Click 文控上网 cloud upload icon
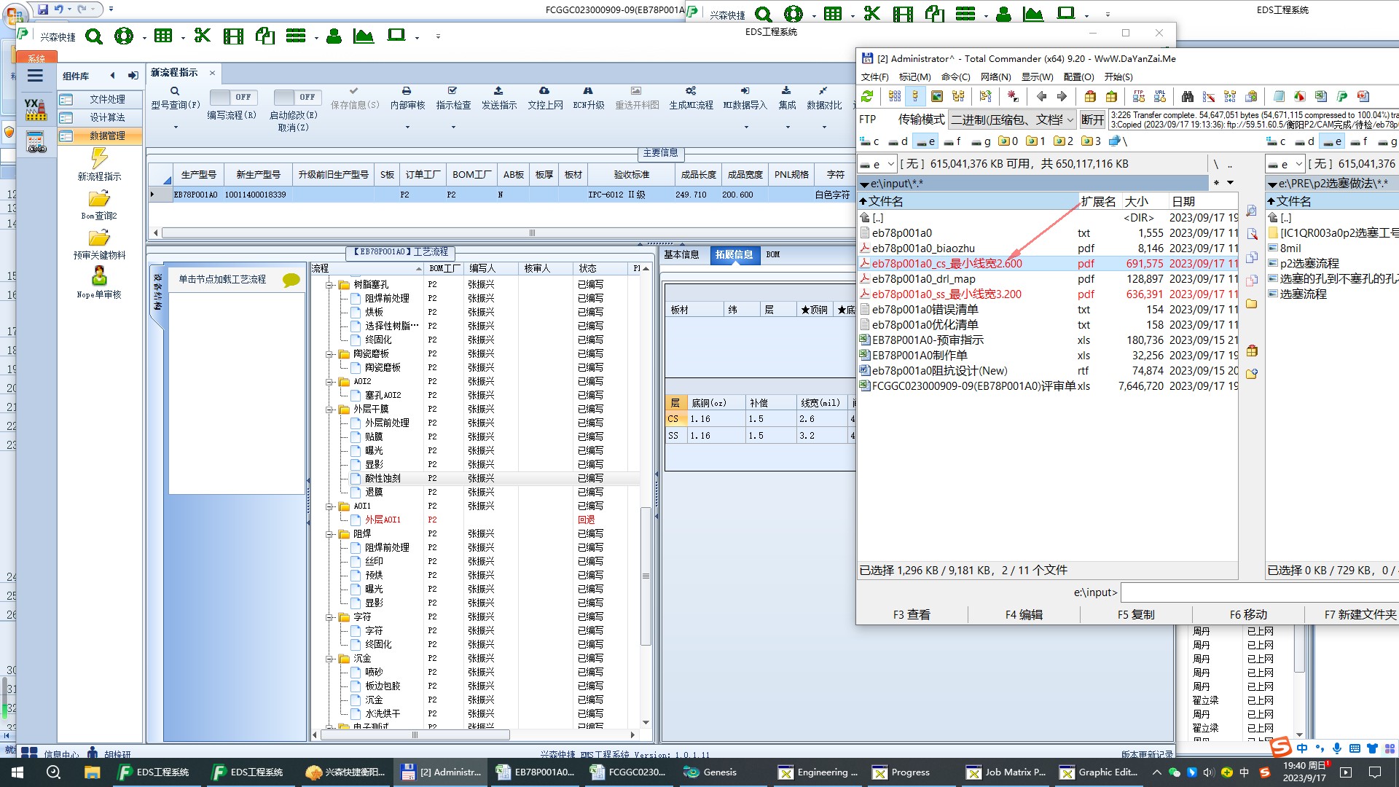This screenshot has height=787, width=1399. tap(544, 91)
